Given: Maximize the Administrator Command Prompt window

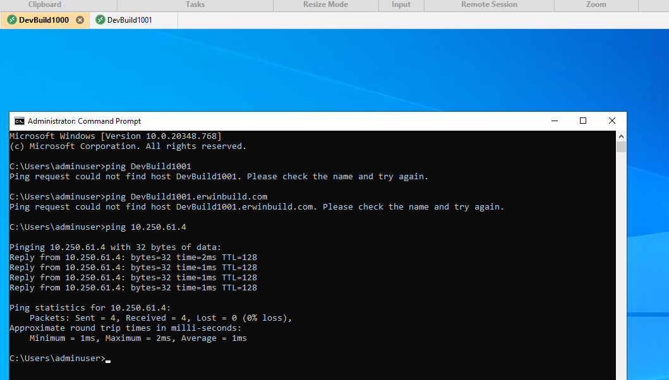Looking at the screenshot, I should coord(582,120).
